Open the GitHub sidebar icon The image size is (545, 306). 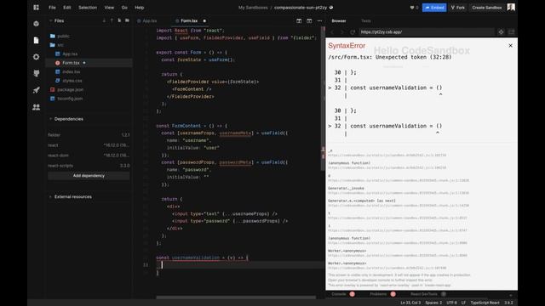[36, 73]
